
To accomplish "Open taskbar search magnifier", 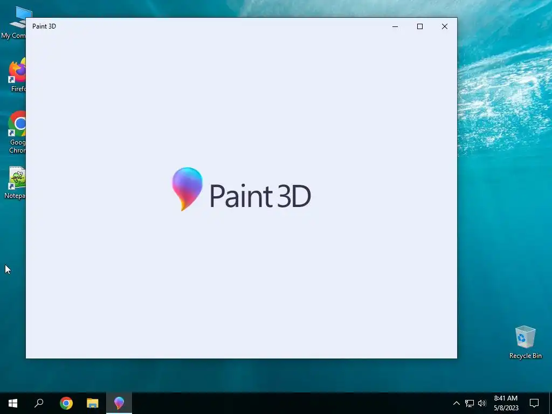I will click(x=39, y=403).
